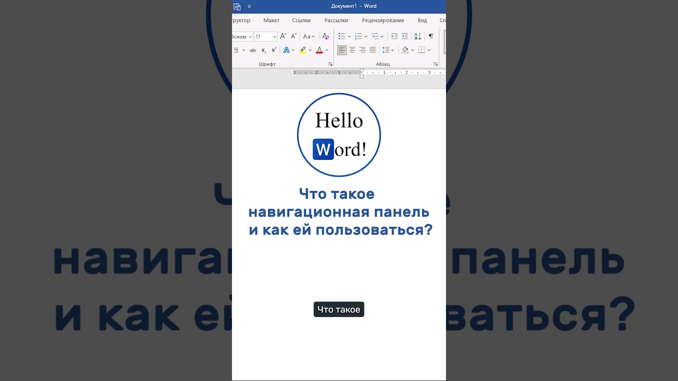Open the borders dropdown arrow
The width and height of the screenshot is (678, 381).
pyautogui.click(x=429, y=50)
